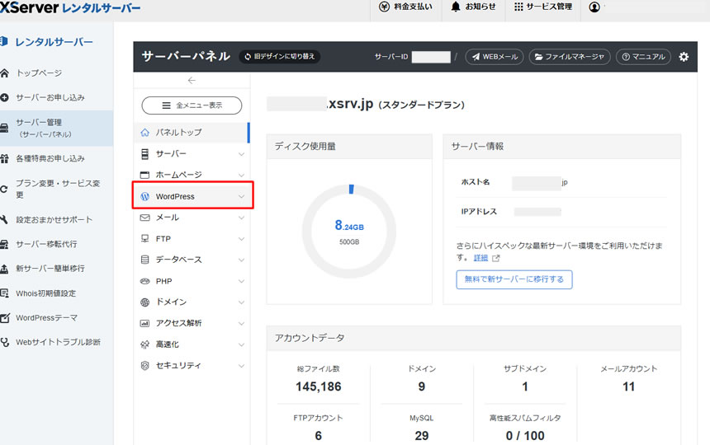Image resolution: width=710 pixels, height=445 pixels.
Task: Click the 145,186 total files value
Action: click(x=319, y=386)
